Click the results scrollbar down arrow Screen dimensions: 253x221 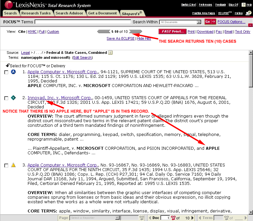pos(251,212)
